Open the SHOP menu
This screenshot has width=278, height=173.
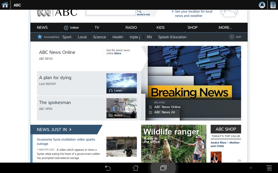pyautogui.click(x=193, y=28)
